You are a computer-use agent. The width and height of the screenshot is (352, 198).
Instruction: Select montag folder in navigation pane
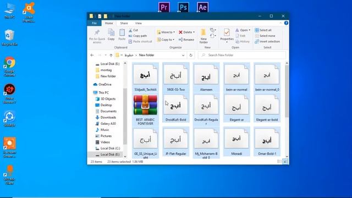click(x=103, y=70)
